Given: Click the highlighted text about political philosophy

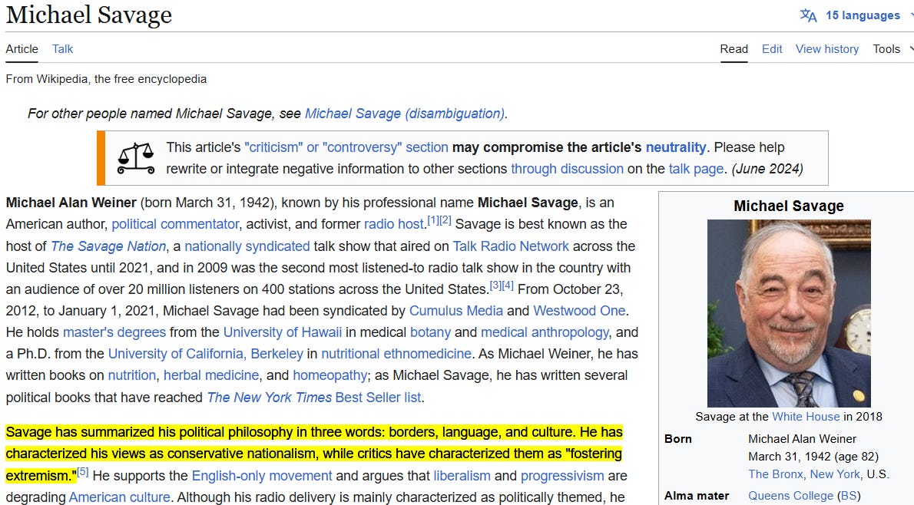Looking at the screenshot, I should pos(314,454).
